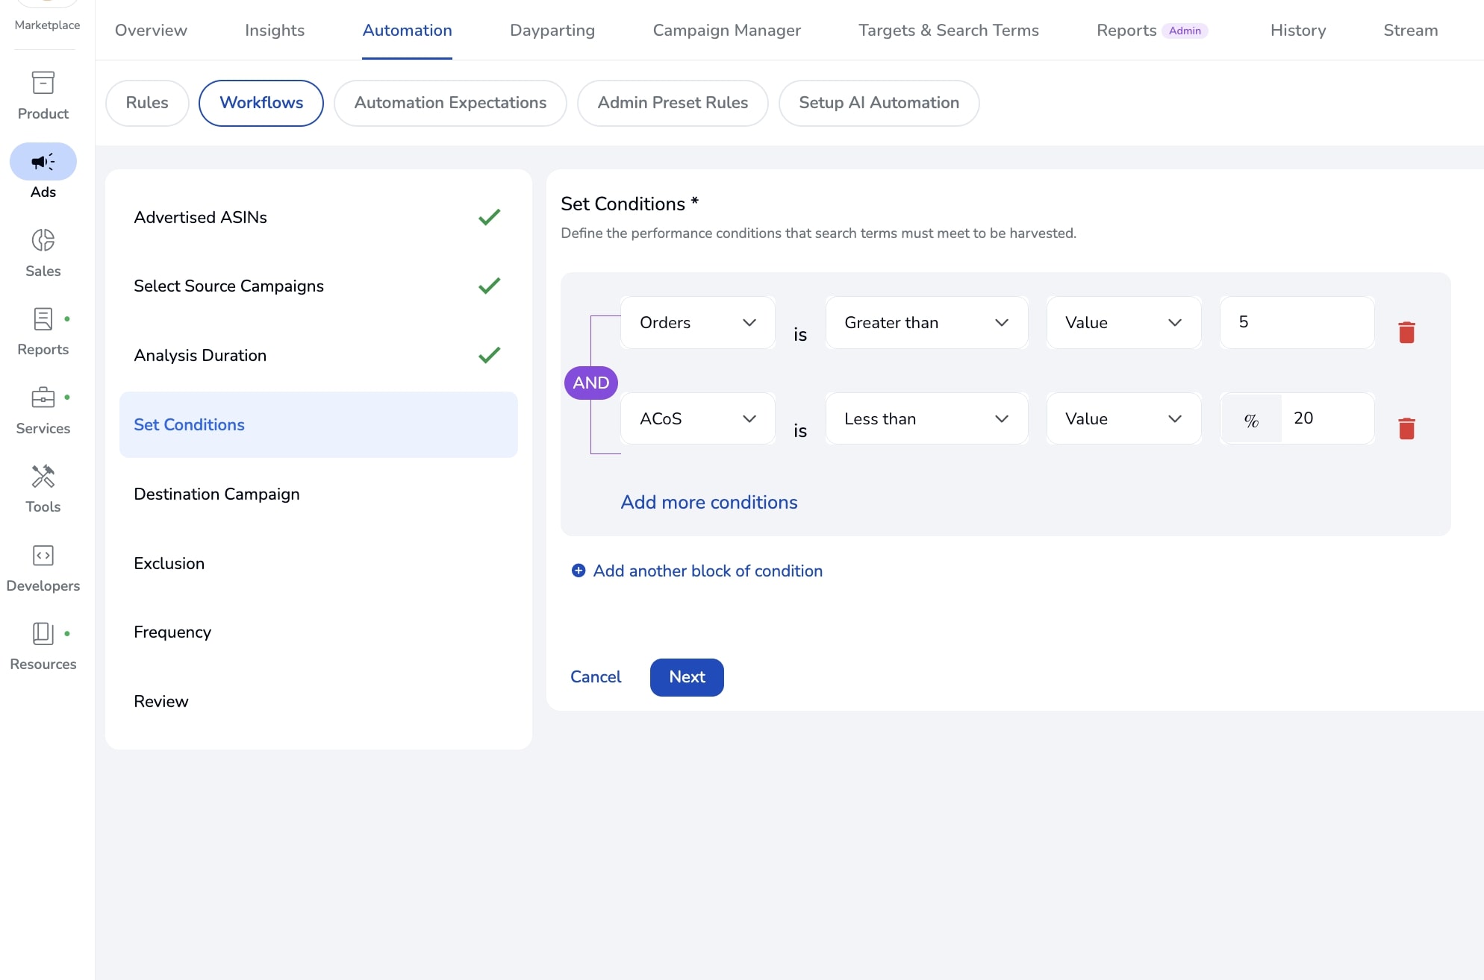The image size is (1484, 980).
Task: Open Value type dropdown in Orders row
Action: tap(1123, 322)
